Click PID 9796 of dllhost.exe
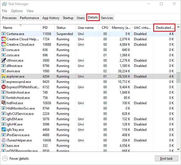Screen dimensions: 181x165 pyautogui.click(x=46, y=66)
